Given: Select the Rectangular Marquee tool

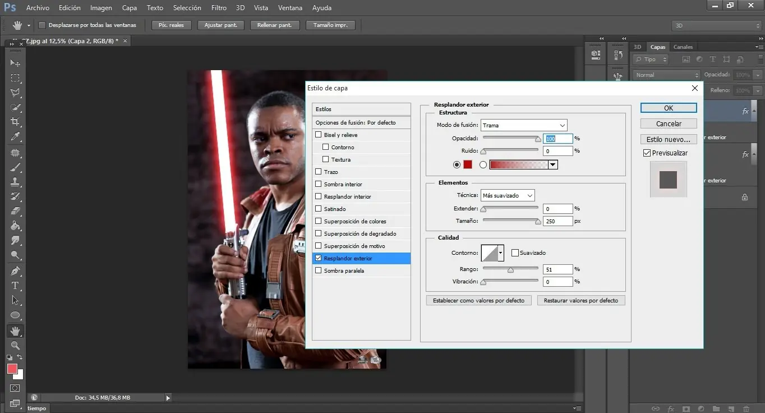Looking at the screenshot, I should [16, 78].
